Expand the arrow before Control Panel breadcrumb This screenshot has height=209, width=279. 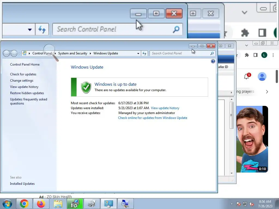[x=29, y=53]
